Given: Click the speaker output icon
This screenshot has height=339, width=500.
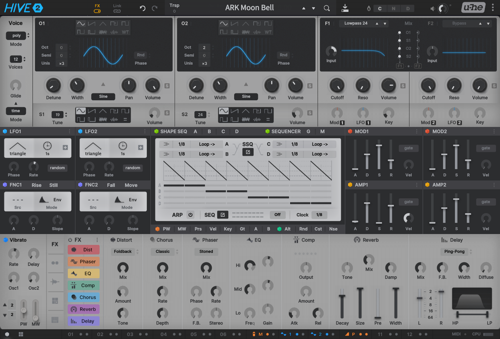Looking at the screenshot, I should pos(433,8).
